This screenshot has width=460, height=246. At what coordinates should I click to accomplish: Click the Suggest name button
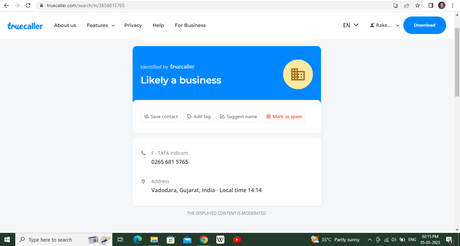click(238, 116)
